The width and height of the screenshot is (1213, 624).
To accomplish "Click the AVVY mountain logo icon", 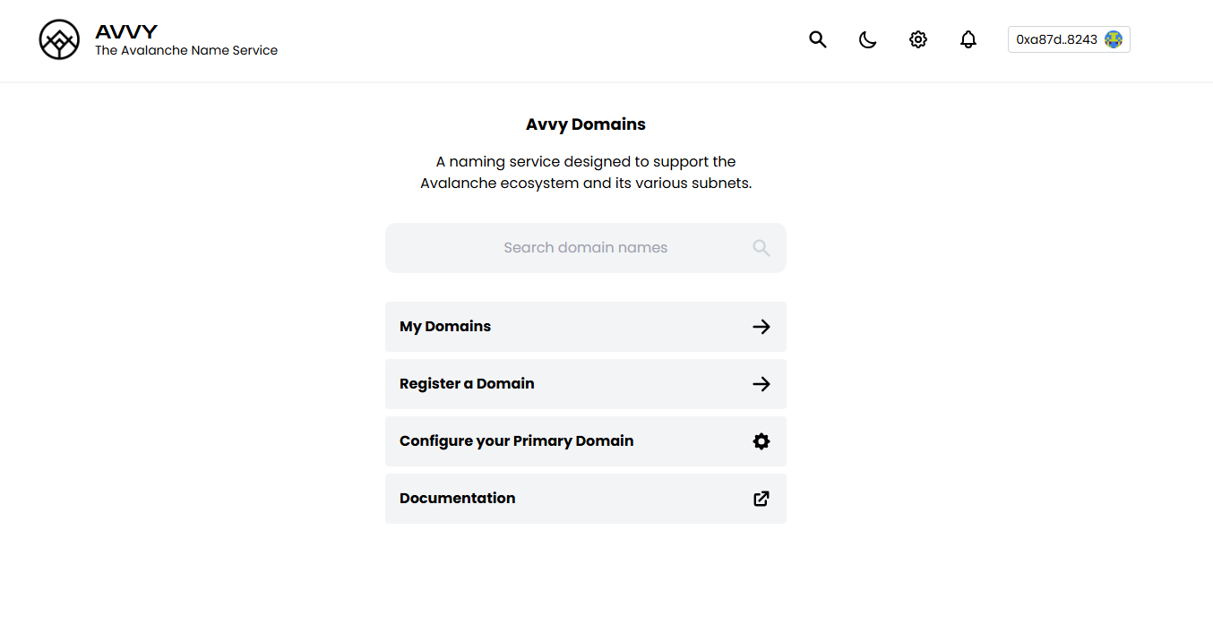I will click(x=59, y=40).
